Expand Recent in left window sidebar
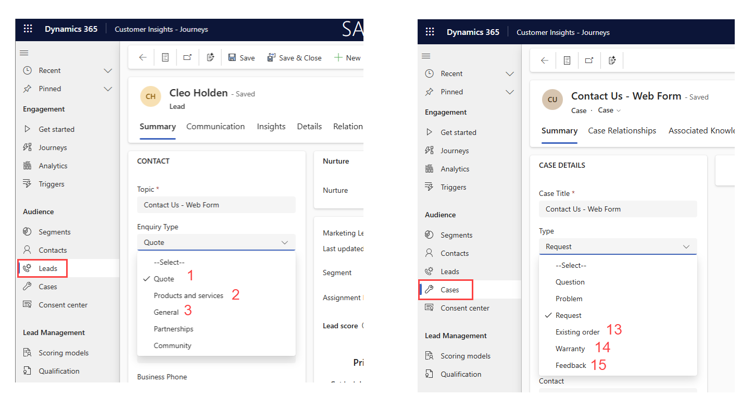 pyautogui.click(x=108, y=70)
